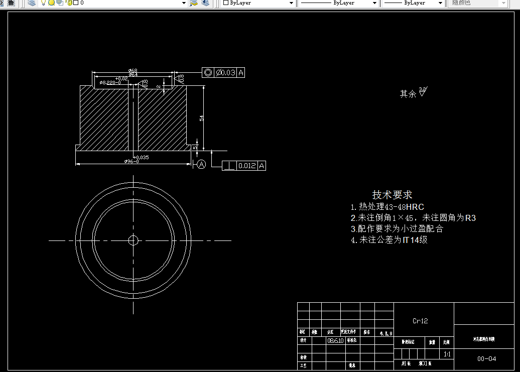520x372 pixels.
Task: Click the Layer Previous icon
Action: 205,3
